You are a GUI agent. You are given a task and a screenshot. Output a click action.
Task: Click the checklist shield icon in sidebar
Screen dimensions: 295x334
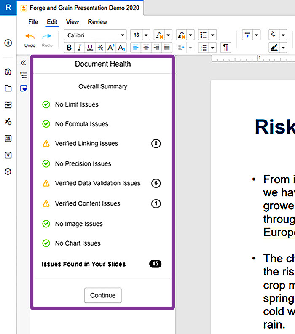pos(8,155)
